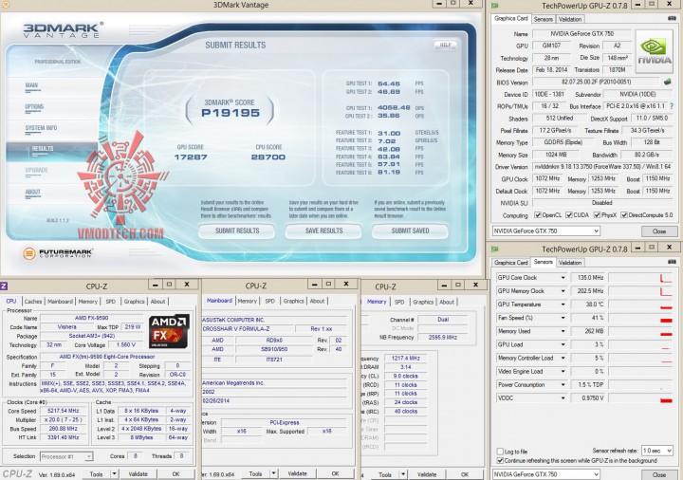Click the CPU-Z window title icon

click(4, 286)
